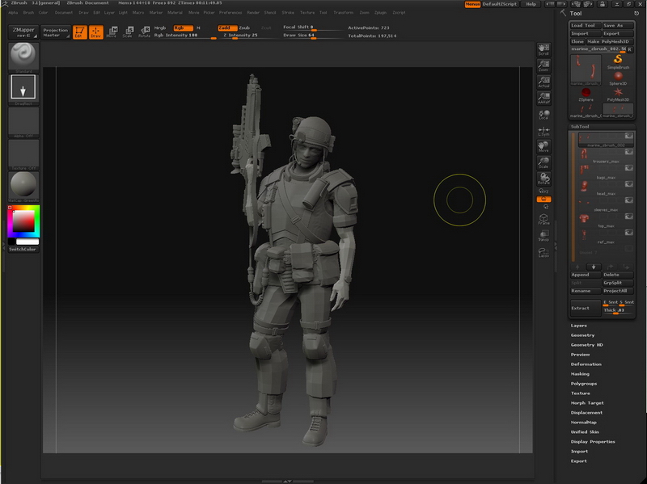Image resolution: width=647 pixels, height=484 pixels.
Task: Select the Scale tool in top toolbar
Action: point(128,32)
